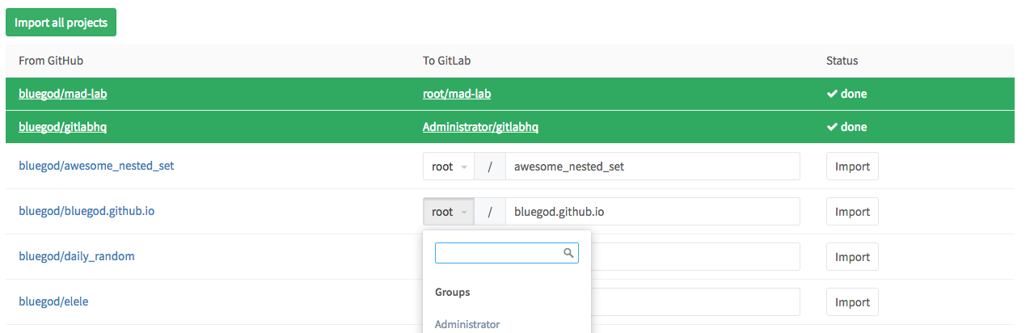The width and height of the screenshot is (1030, 333).
Task: Import the bluegod.github.io repository
Action: pyautogui.click(x=852, y=212)
